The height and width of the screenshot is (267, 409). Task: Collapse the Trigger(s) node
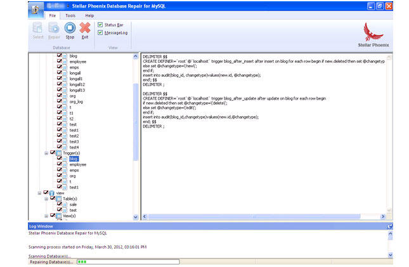46,153
